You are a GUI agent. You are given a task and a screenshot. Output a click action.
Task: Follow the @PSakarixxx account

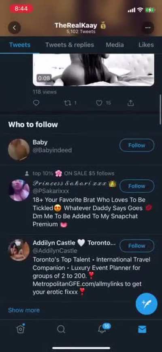click(x=137, y=186)
